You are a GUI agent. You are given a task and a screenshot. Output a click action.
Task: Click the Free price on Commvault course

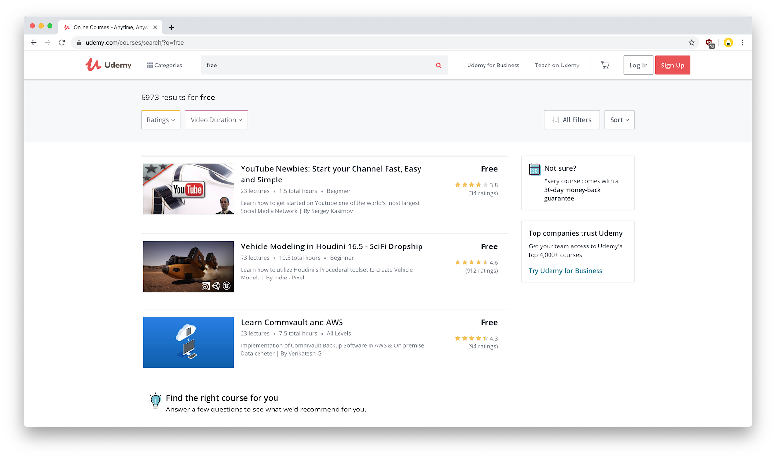tap(489, 322)
